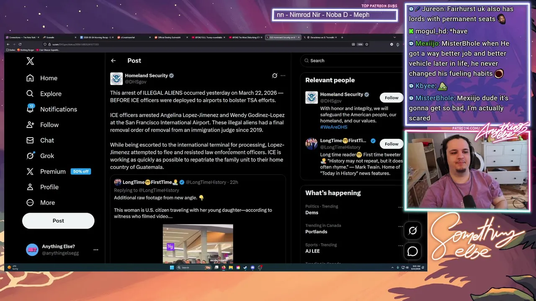This screenshot has height=301, width=536.
Task: Go back with the Post arrow
Action: coord(113,61)
